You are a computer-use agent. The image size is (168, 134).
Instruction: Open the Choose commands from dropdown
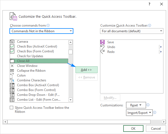(x=41, y=31)
